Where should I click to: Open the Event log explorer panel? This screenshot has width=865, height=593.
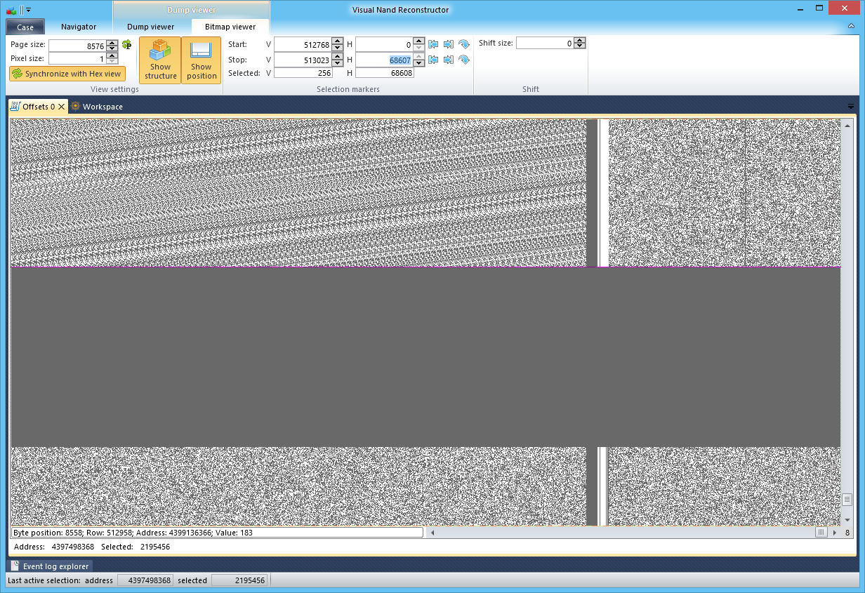click(50, 566)
